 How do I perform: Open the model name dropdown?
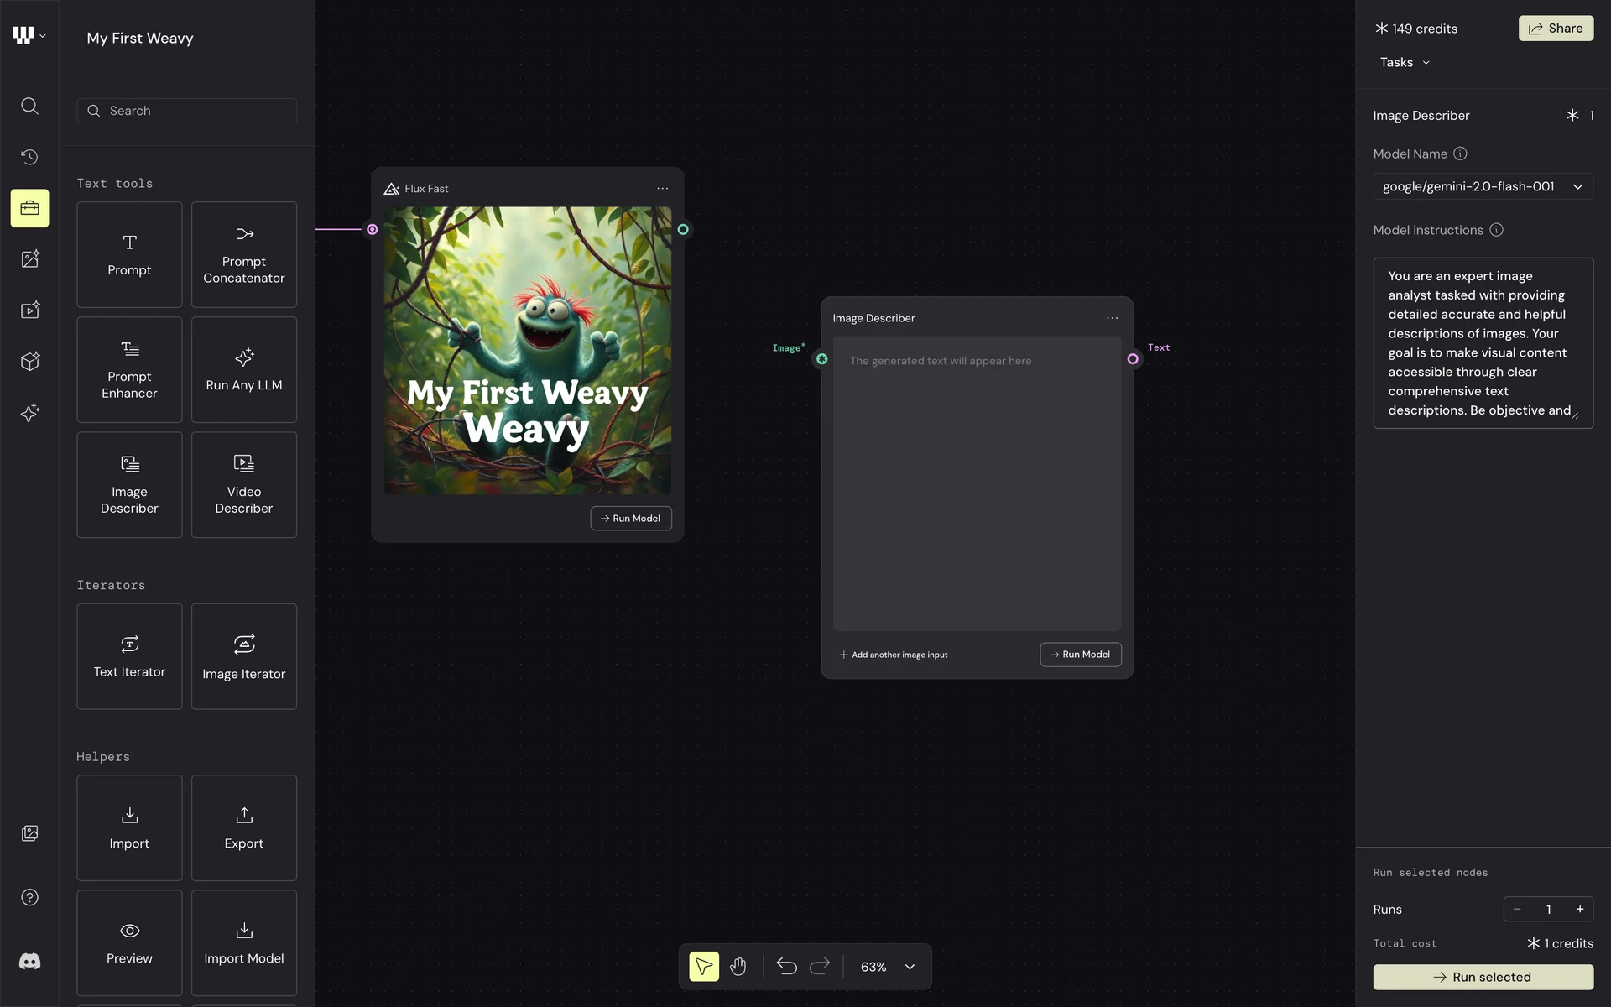coord(1482,186)
